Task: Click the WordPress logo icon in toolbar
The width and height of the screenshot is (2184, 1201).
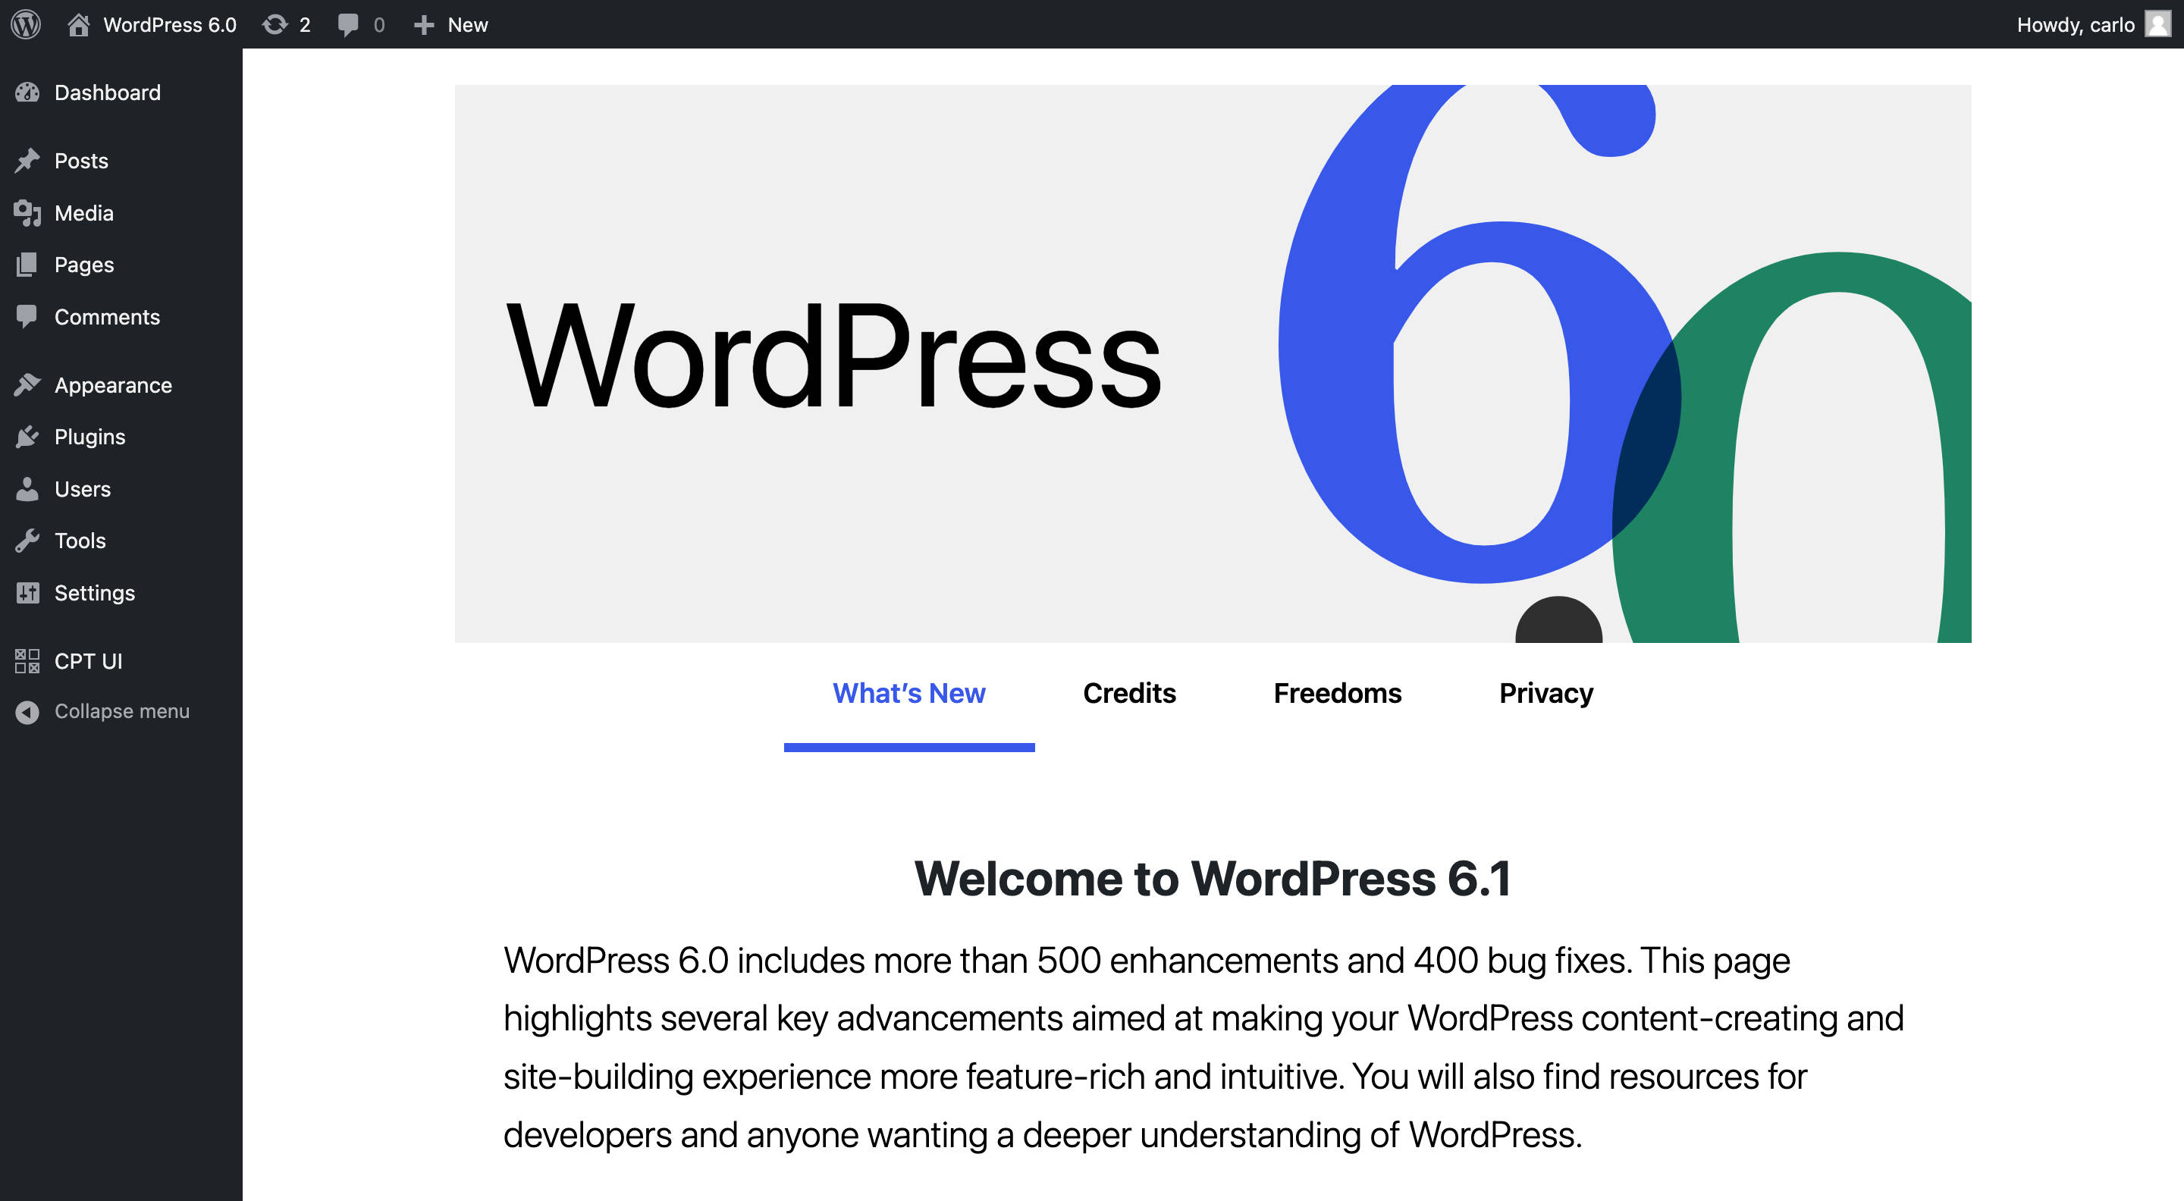Action: tap(28, 22)
